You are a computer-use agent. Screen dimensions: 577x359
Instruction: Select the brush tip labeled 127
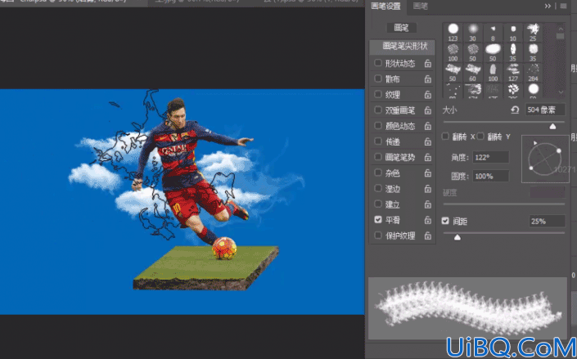point(513,72)
